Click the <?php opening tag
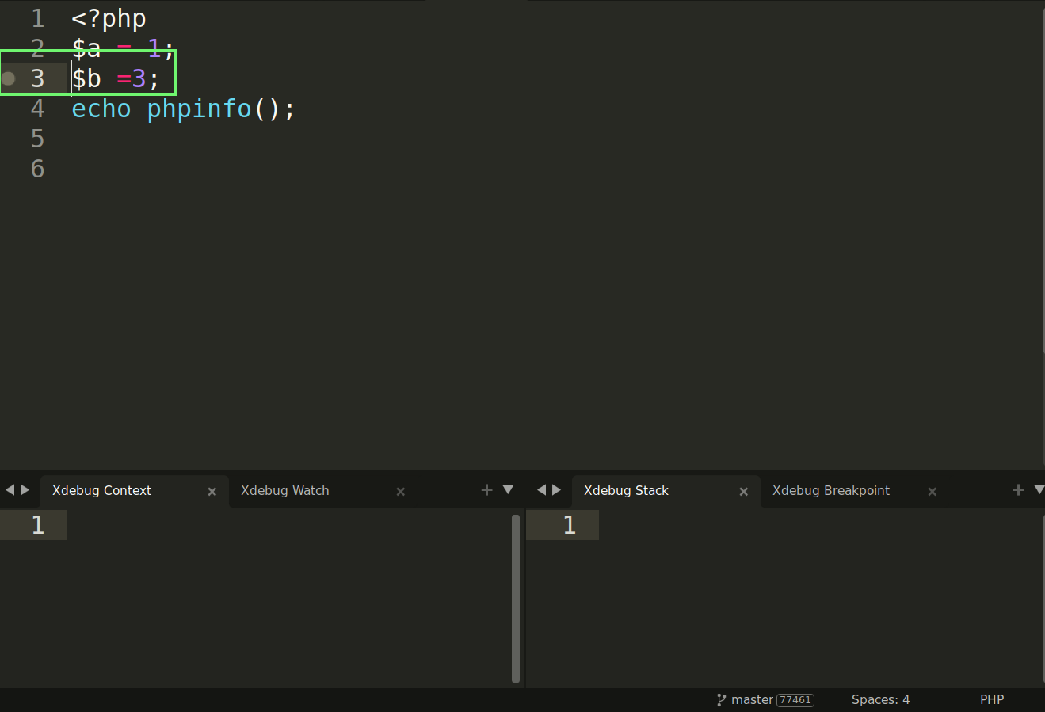The image size is (1045, 712). point(109,18)
